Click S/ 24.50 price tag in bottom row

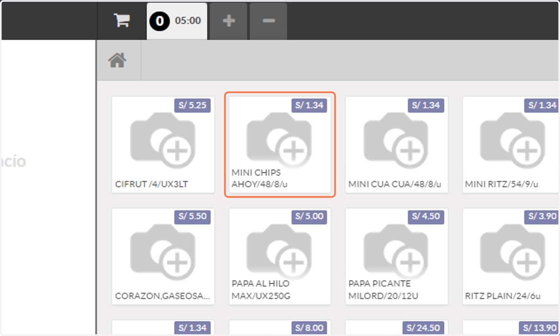pos(424,328)
